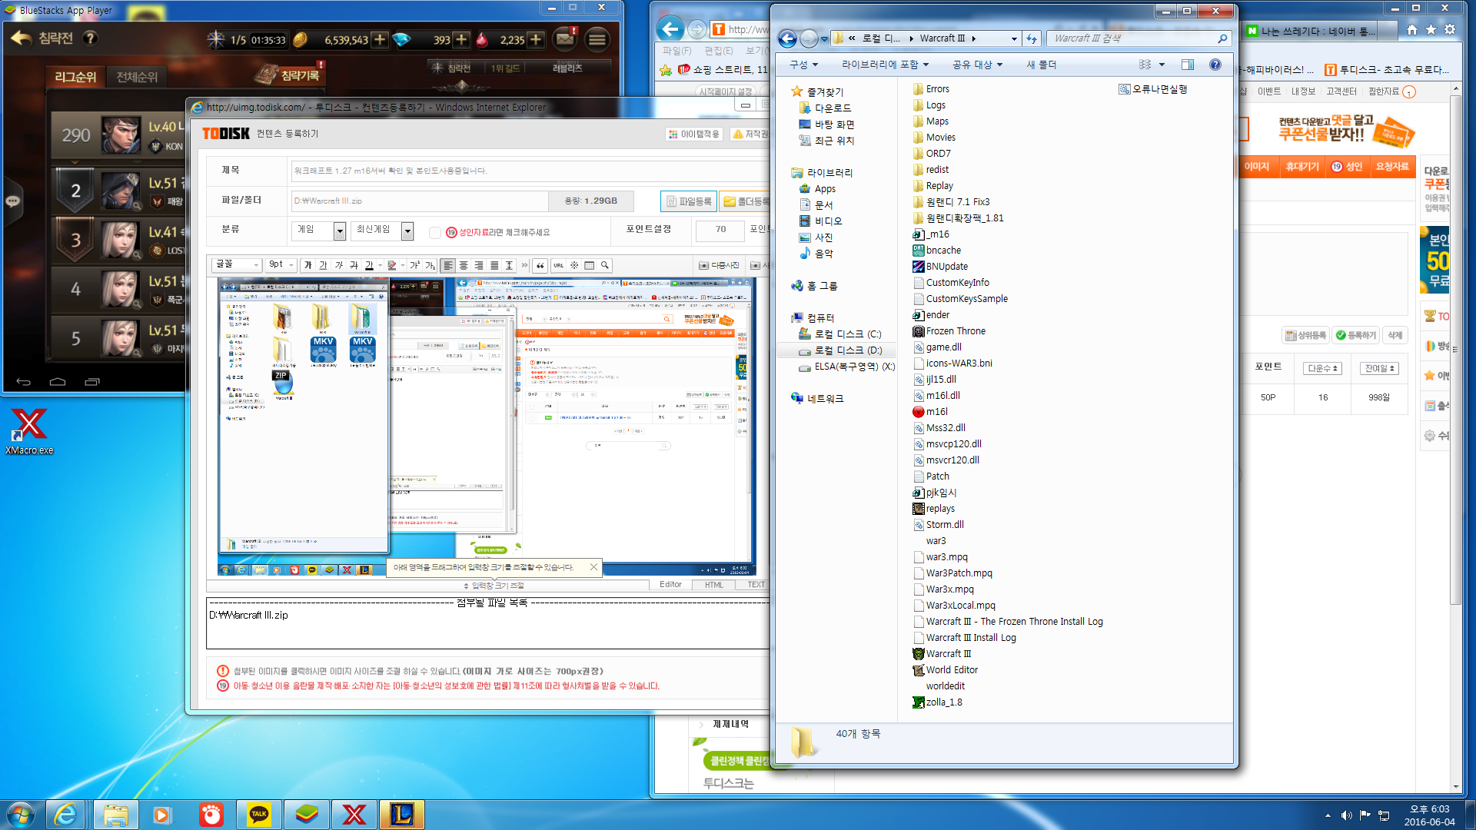Open Internet Explorer from the taskbar
This screenshot has width=1476, height=830.
(66, 814)
